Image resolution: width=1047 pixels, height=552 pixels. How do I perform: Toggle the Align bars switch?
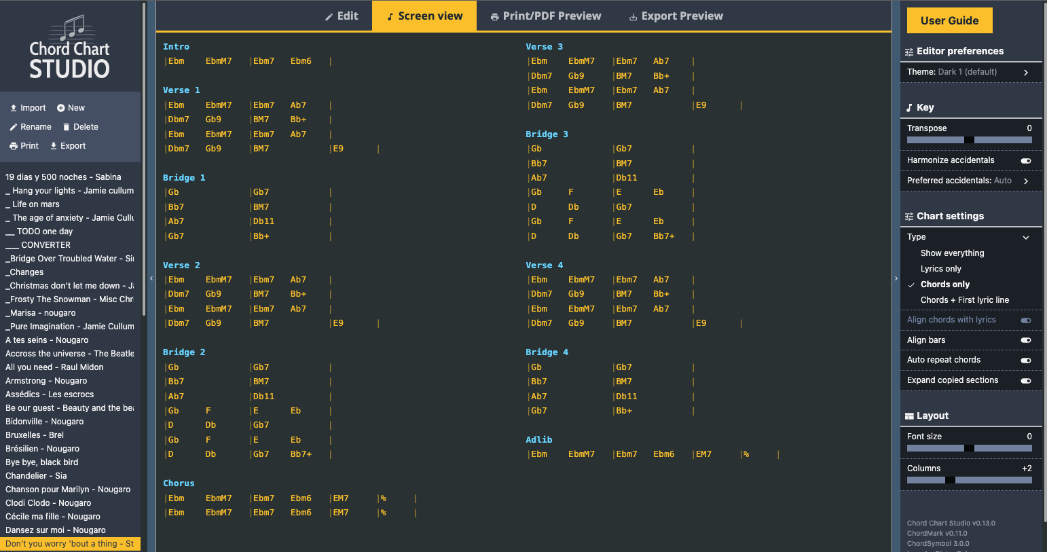pos(1026,340)
